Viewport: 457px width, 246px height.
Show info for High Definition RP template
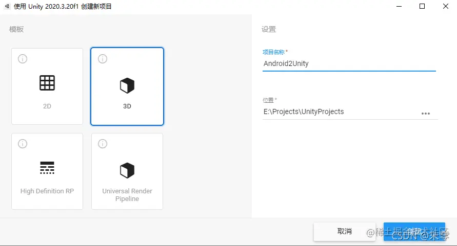(23, 144)
